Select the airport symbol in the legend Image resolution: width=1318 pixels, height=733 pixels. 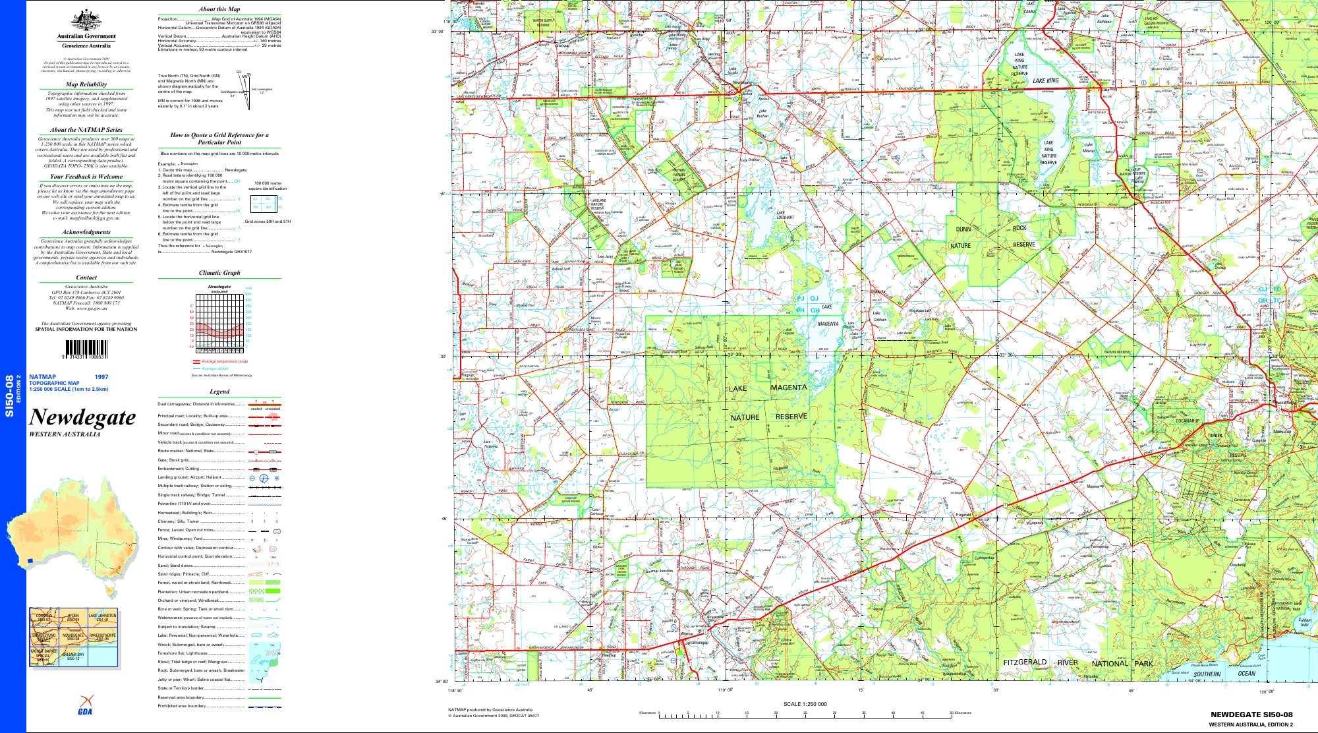click(x=264, y=478)
